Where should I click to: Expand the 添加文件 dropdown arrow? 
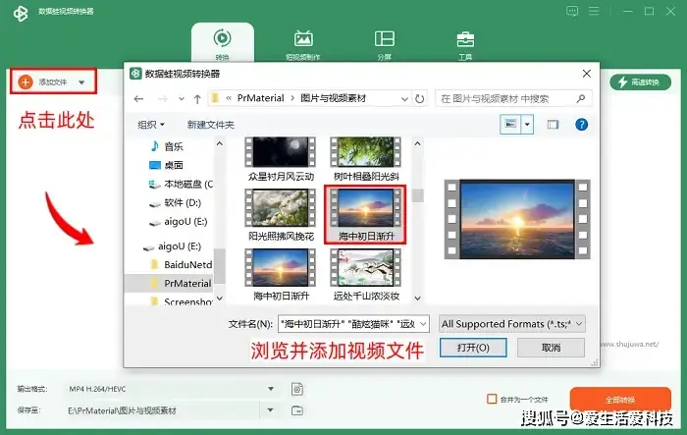tap(81, 82)
